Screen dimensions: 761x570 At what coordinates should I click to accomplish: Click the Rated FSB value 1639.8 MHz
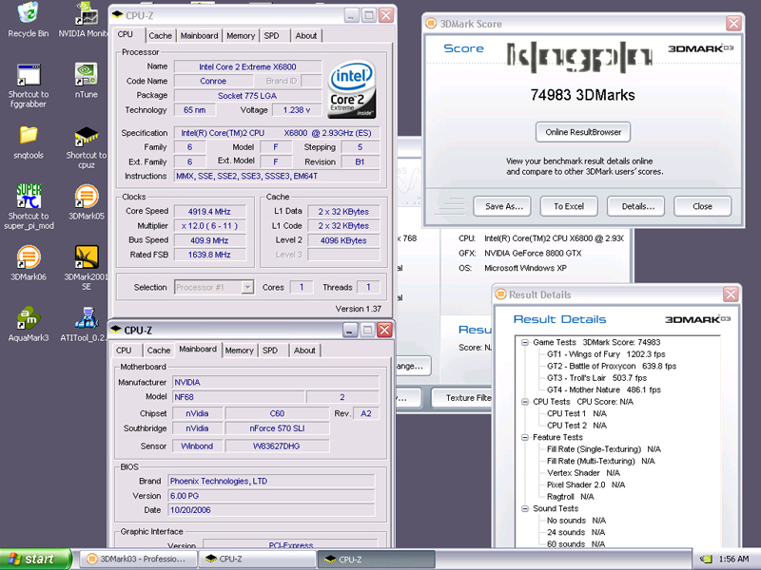pos(209,255)
